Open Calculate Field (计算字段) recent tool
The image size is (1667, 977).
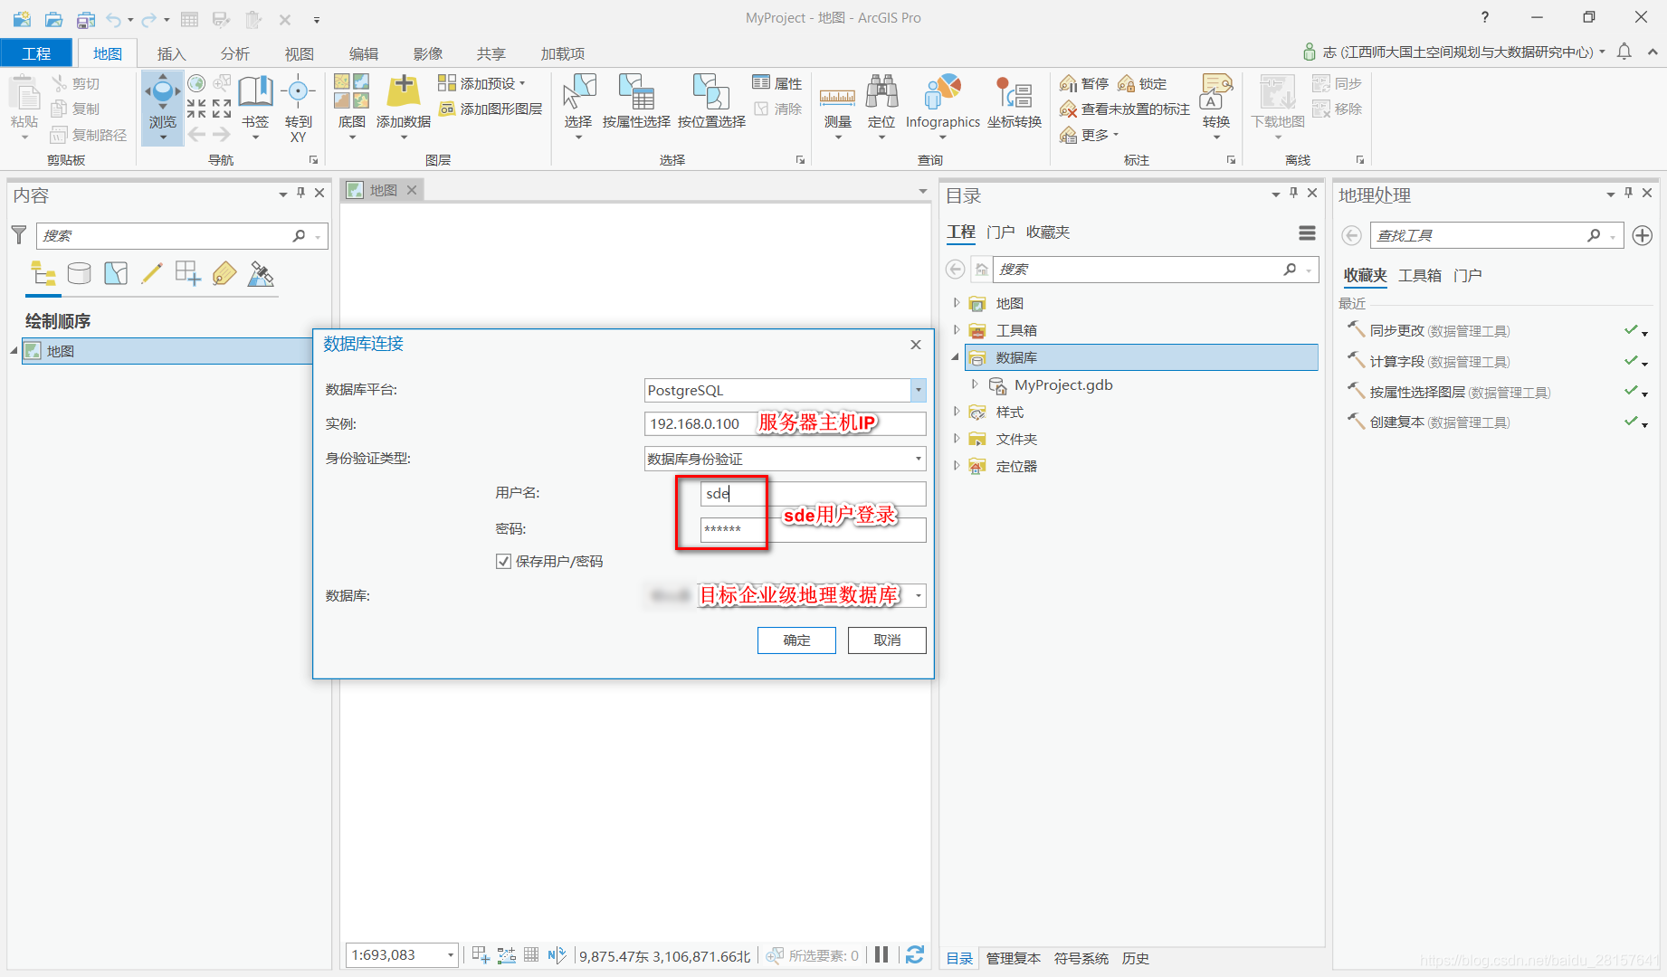pos(1440,362)
